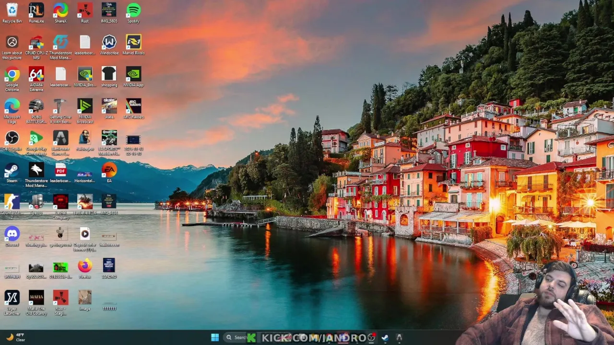The width and height of the screenshot is (614, 345).
Task: Open Google Play Games beta shortcut
Action: [36, 143]
